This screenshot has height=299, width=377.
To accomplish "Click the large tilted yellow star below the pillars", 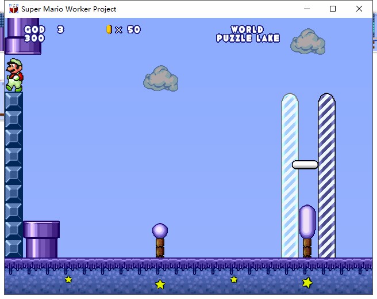I will click(x=307, y=283).
